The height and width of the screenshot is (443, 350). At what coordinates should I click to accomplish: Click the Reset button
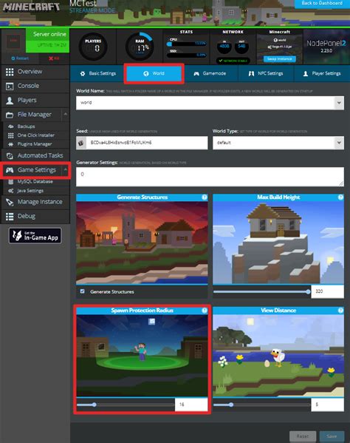pos(303,436)
